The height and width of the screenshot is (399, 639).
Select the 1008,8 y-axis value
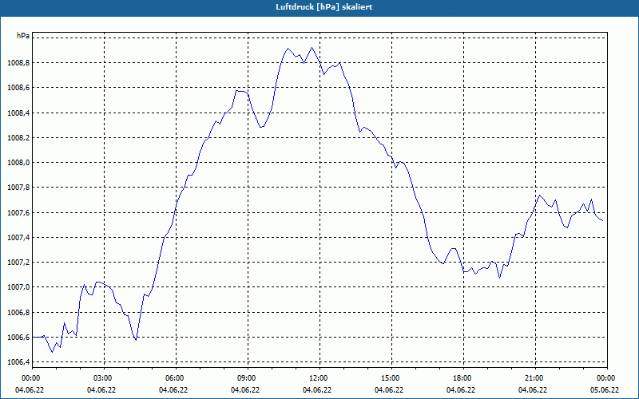click(18, 63)
